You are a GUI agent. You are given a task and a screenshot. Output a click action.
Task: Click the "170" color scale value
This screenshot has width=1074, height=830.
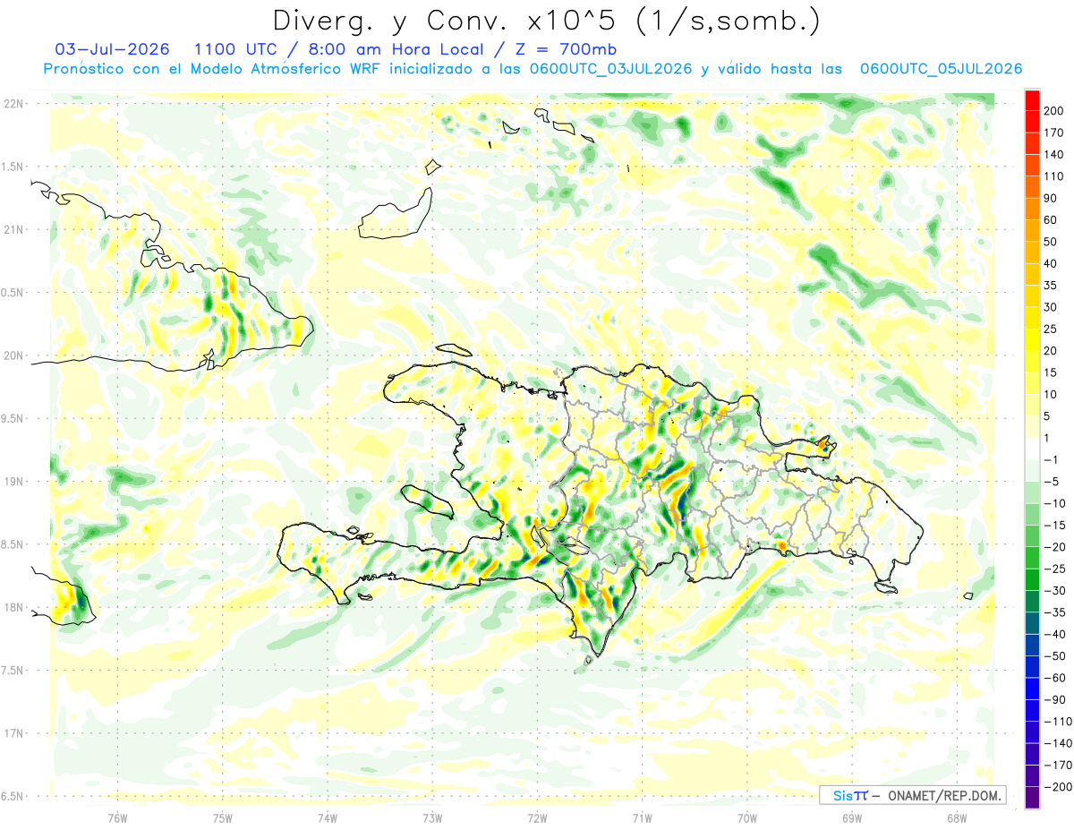coord(1053,133)
